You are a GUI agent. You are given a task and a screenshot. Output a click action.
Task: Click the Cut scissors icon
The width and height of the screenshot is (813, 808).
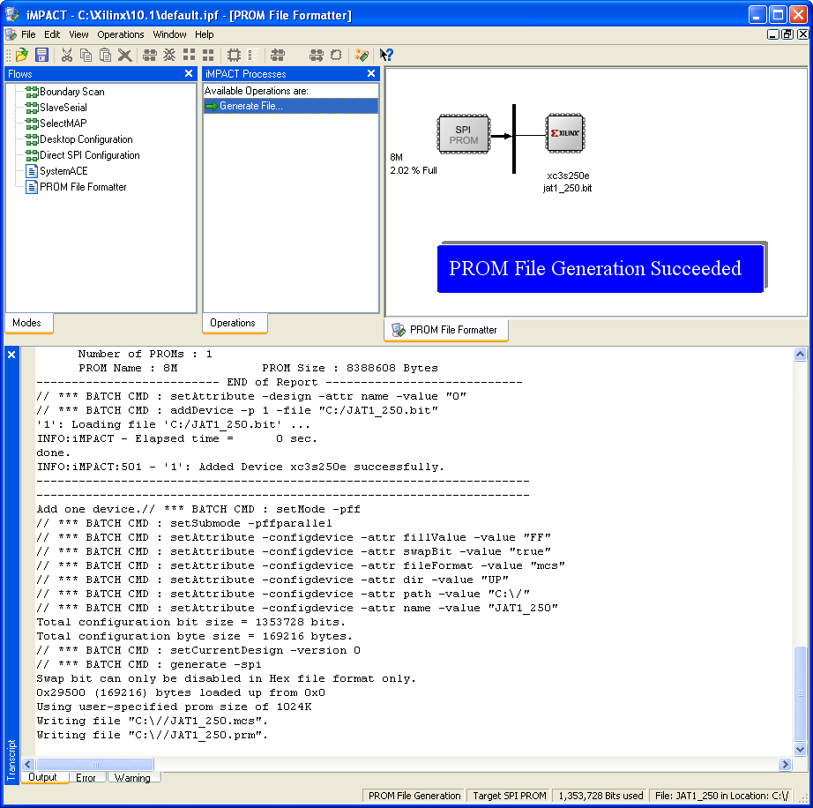[66, 55]
